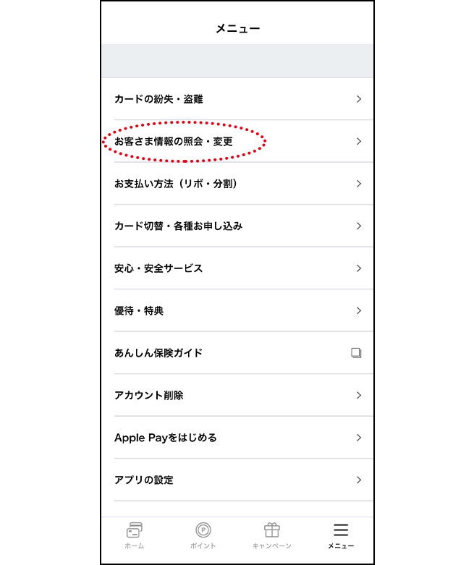The width and height of the screenshot is (474, 565).
Task: Go to アプリの設定
Action: [x=237, y=480]
